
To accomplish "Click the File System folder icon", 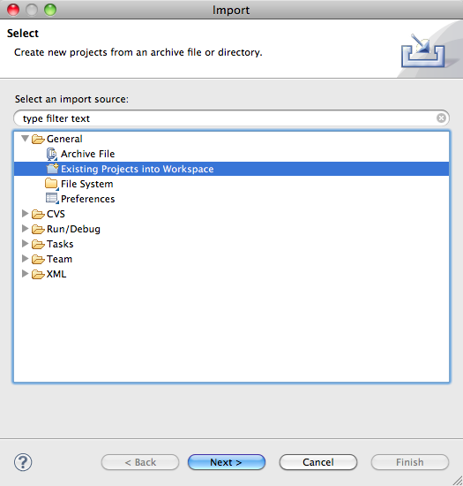I will [52, 184].
